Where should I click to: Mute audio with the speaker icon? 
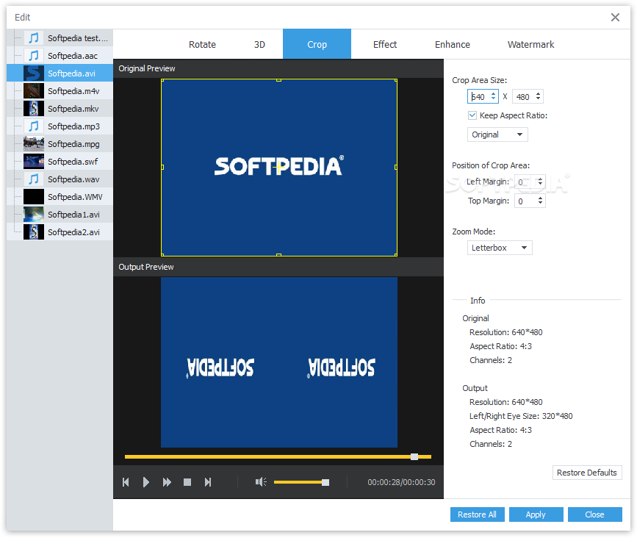pyautogui.click(x=261, y=482)
